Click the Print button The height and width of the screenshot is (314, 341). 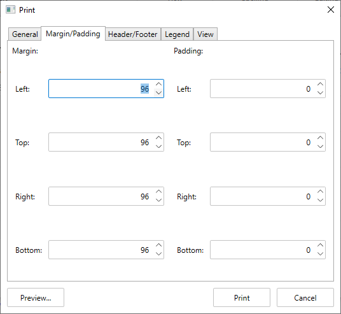click(242, 297)
